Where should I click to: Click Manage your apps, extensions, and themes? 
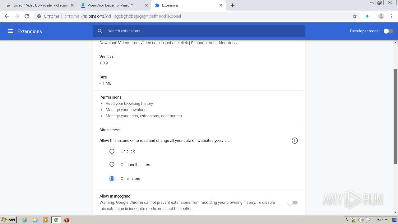pos(144,116)
